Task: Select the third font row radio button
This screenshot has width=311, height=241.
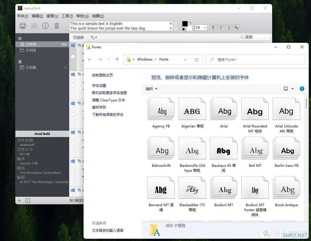Action: click(x=73, y=114)
